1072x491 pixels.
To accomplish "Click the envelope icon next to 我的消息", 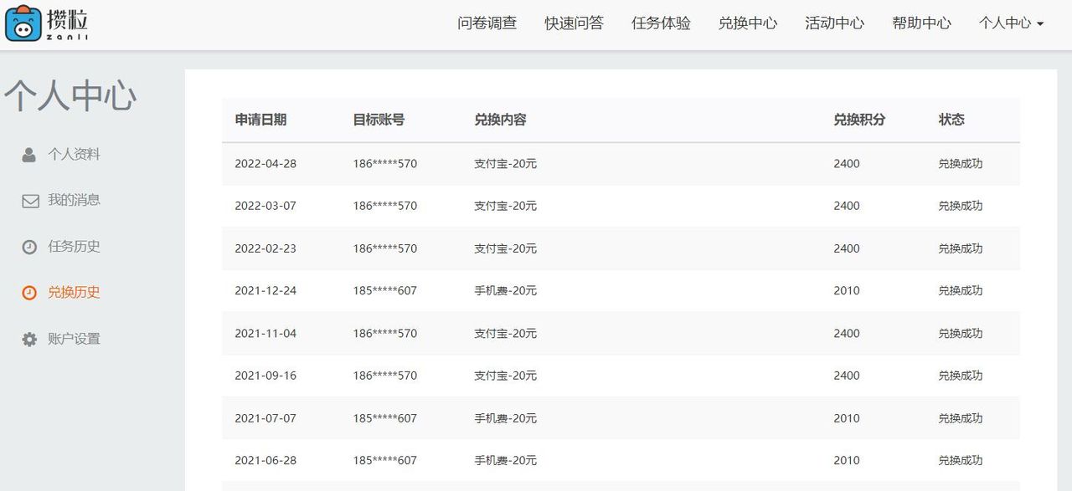I will (29, 200).
